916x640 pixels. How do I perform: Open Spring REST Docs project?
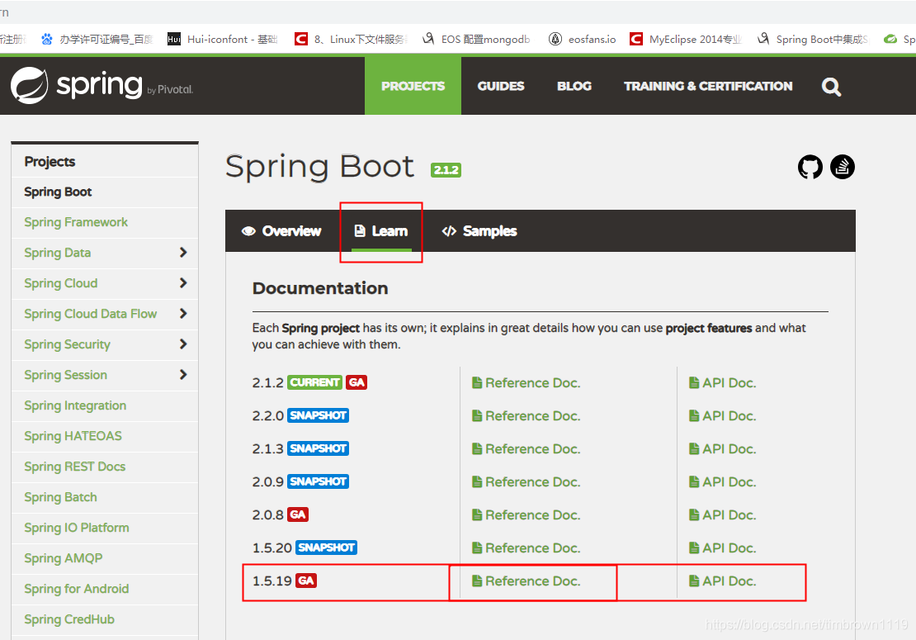click(75, 467)
